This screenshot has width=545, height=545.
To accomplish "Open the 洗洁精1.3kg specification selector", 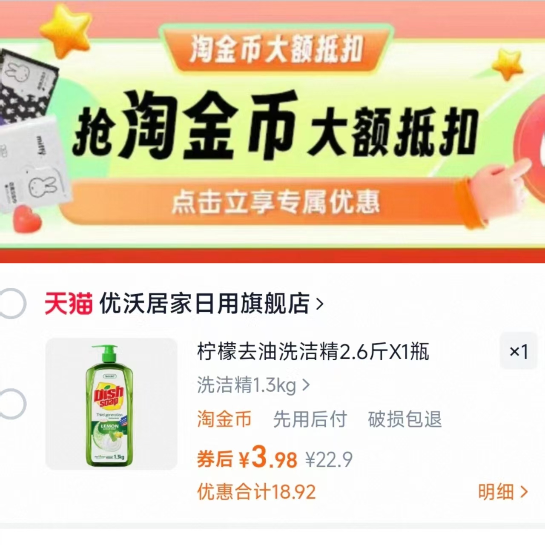I will coord(253,385).
